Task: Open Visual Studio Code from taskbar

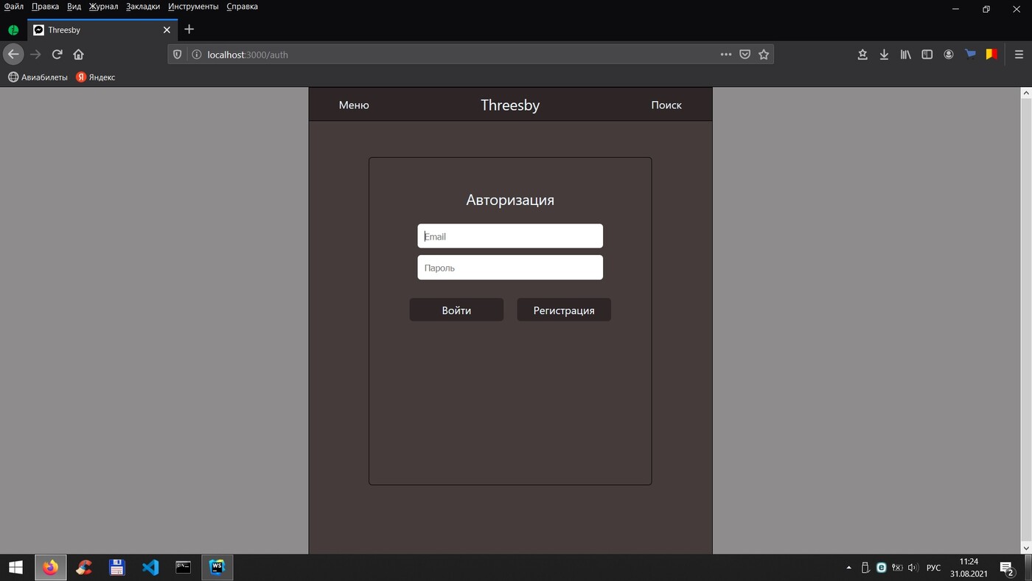Action: click(x=150, y=568)
